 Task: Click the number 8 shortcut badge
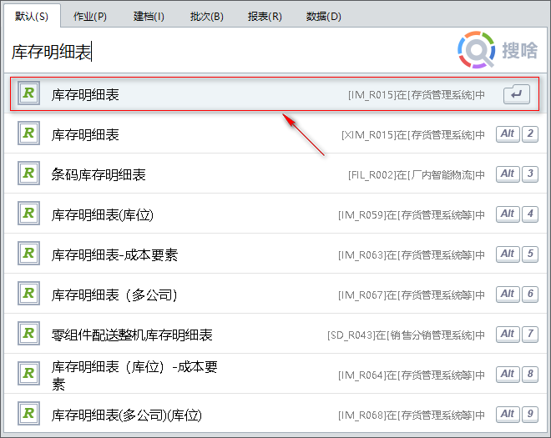pyautogui.click(x=530, y=375)
